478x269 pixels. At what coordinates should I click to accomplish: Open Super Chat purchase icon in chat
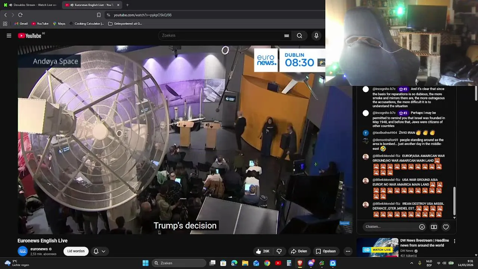(x=434, y=227)
